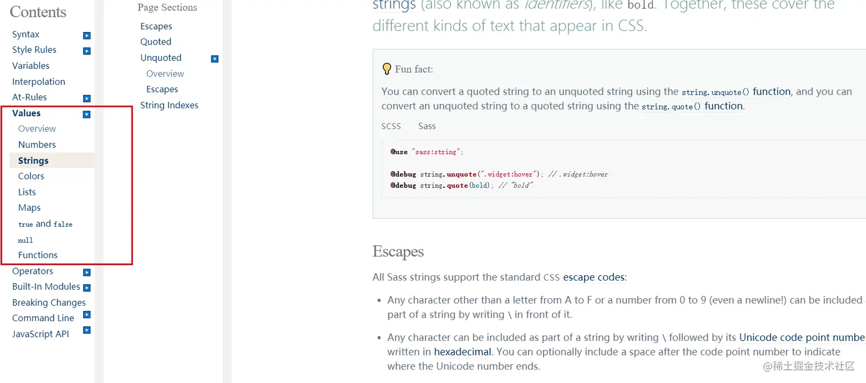Image resolution: width=866 pixels, height=383 pixels.
Task: Open the Colors values page
Action: [x=31, y=176]
